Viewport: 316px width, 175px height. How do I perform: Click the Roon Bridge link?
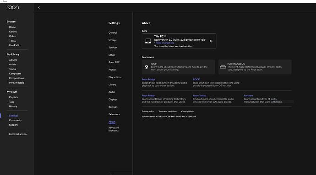(x=148, y=80)
